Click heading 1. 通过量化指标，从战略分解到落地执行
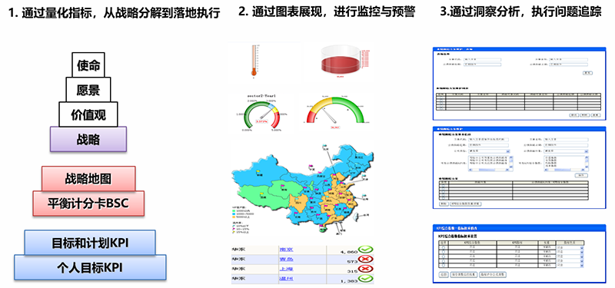 click(114, 13)
